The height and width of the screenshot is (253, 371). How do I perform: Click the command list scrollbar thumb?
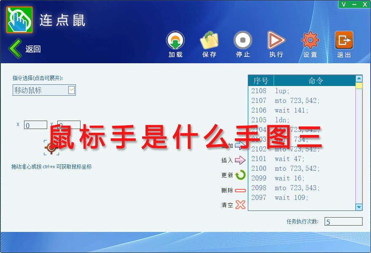[359, 86]
